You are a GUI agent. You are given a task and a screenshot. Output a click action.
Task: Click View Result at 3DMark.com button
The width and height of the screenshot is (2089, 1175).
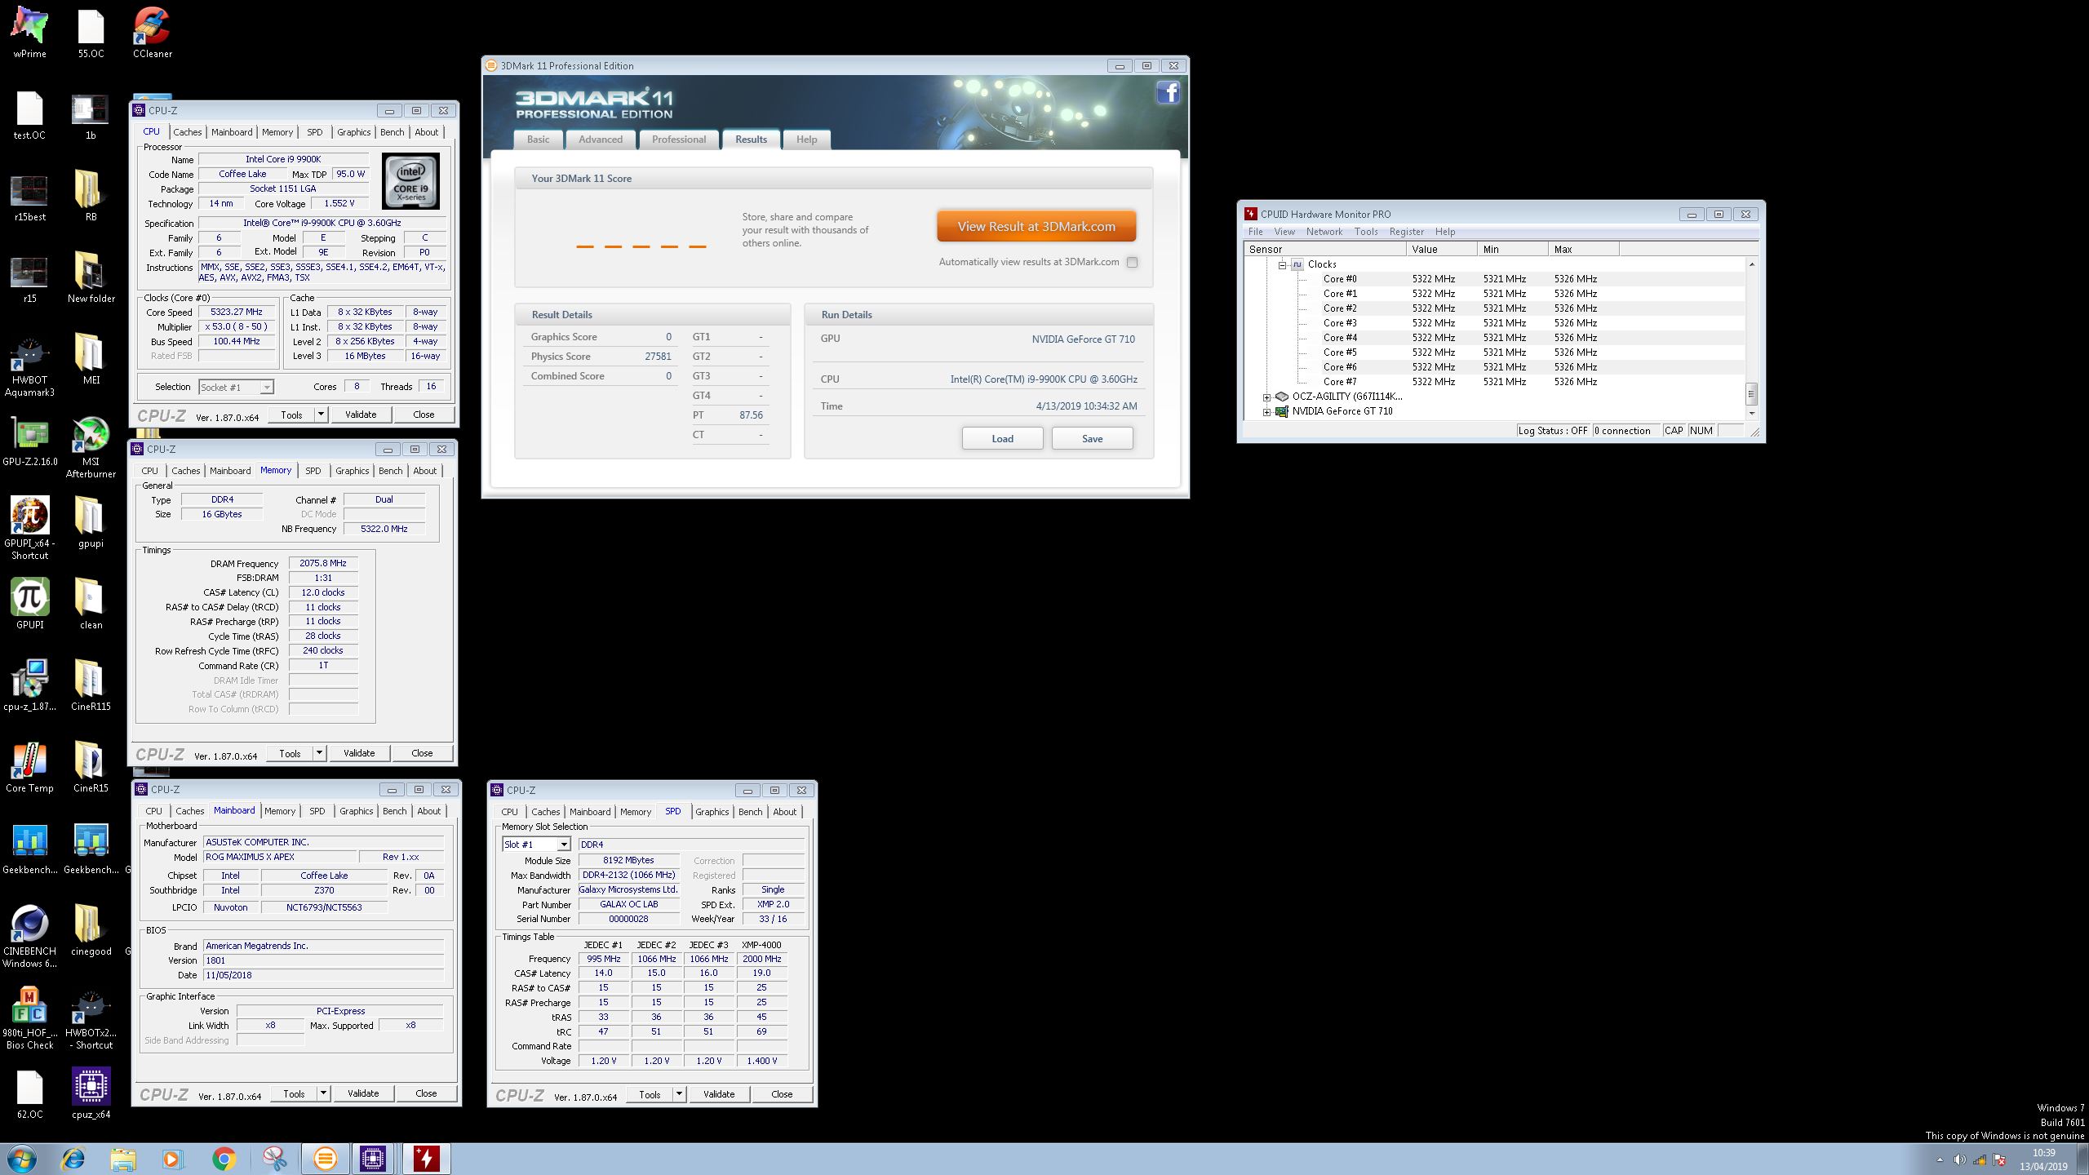1036,227
